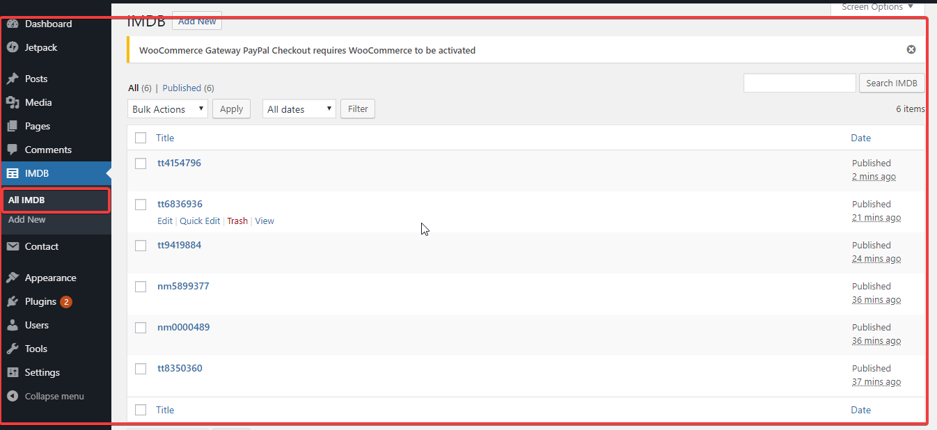
Task: Open the Jetpack sidebar icon
Action: 13,47
